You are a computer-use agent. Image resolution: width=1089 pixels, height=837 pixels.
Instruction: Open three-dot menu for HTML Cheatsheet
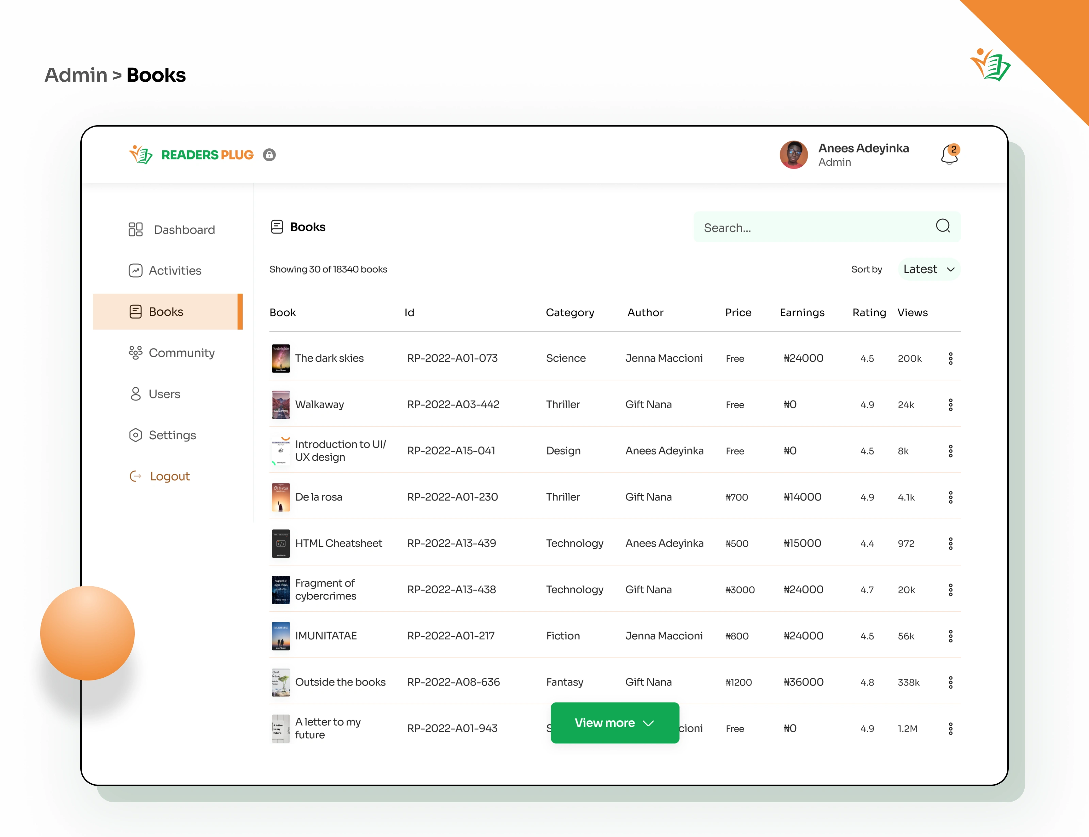[950, 544]
